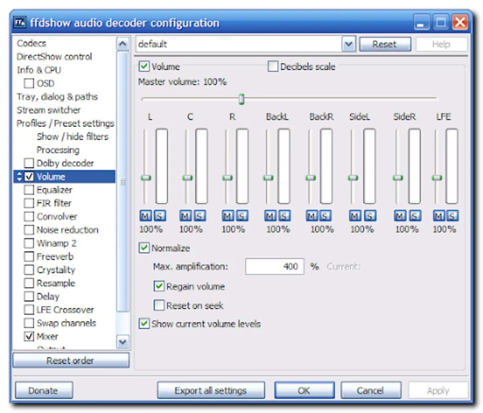Select the Resample filter entry
483x413 pixels.
pos(56,283)
